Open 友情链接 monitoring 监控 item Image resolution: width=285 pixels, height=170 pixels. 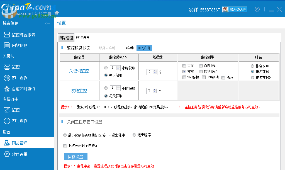(x=16, y=110)
